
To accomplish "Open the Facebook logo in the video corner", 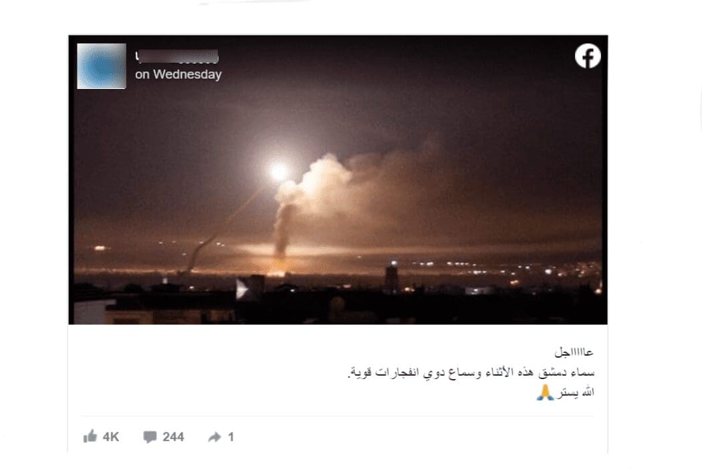I will point(588,56).
